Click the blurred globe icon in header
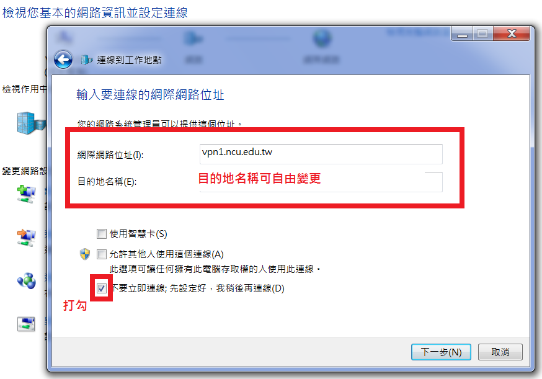Viewport: 542px width, 379px height. tap(322, 38)
